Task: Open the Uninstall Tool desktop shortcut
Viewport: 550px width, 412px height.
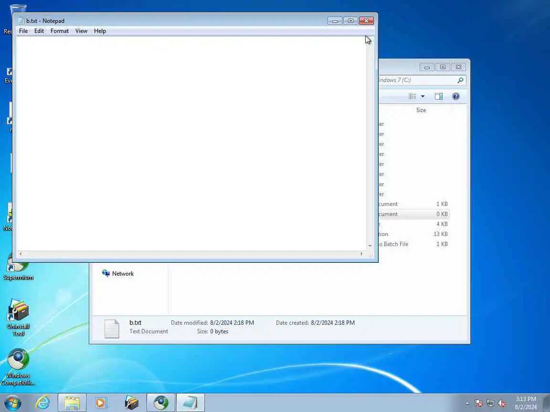Action: pos(18,318)
